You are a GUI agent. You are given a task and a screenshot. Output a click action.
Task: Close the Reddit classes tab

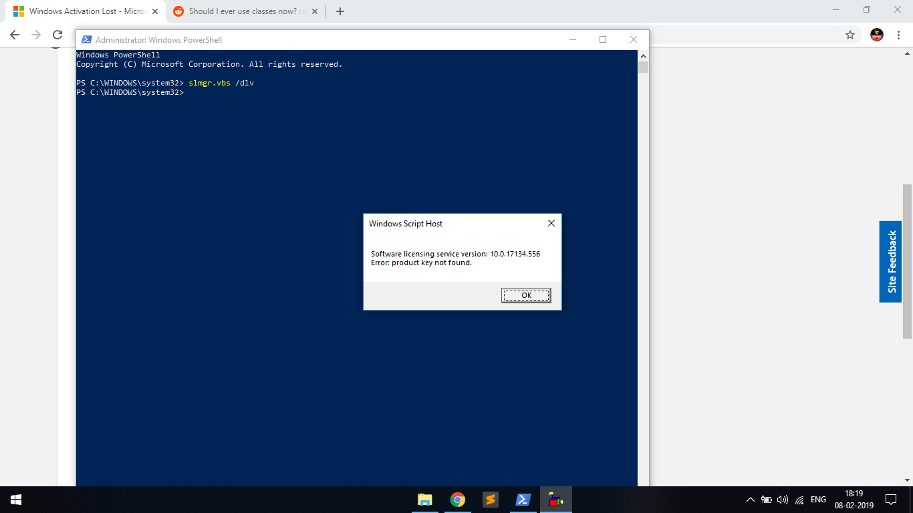(x=315, y=11)
